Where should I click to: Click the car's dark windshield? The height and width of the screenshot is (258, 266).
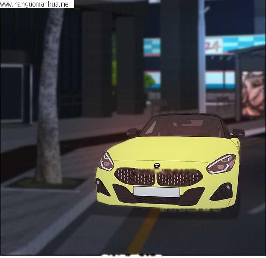click(184, 127)
